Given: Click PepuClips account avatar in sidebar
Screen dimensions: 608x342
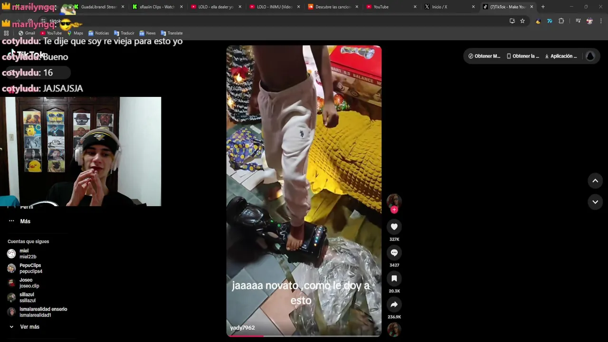Looking at the screenshot, I should (11, 268).
